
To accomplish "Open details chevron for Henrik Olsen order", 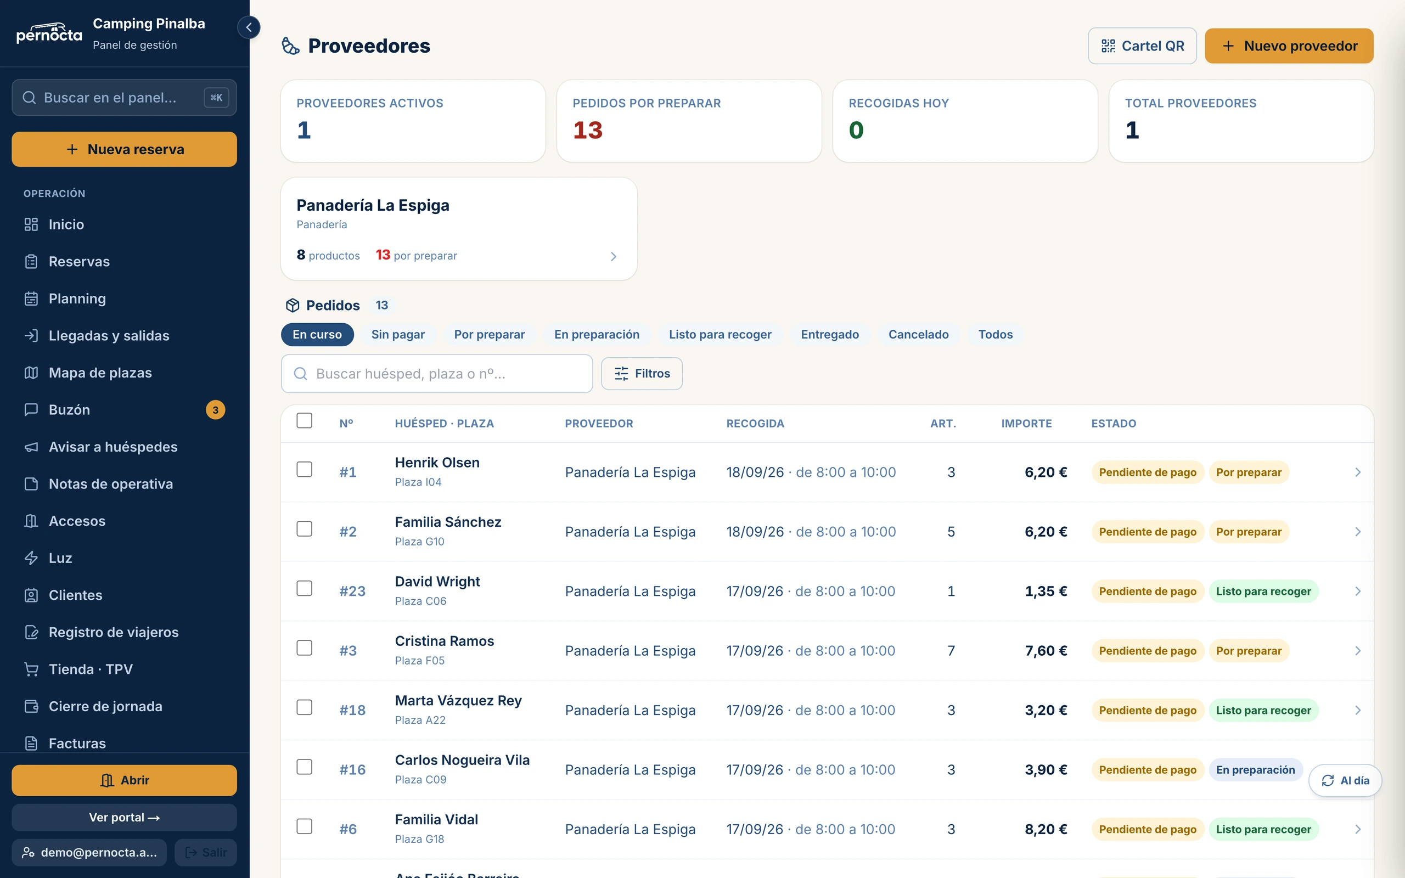I will [1357, 472].
